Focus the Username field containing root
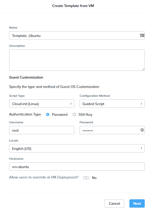The image size is (151, 211). click(42, 130)
